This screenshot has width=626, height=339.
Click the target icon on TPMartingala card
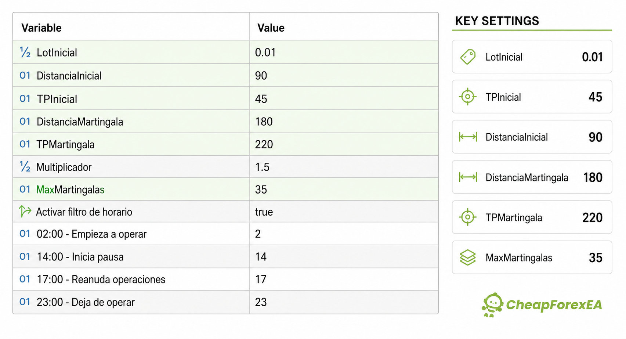(468, 217)
